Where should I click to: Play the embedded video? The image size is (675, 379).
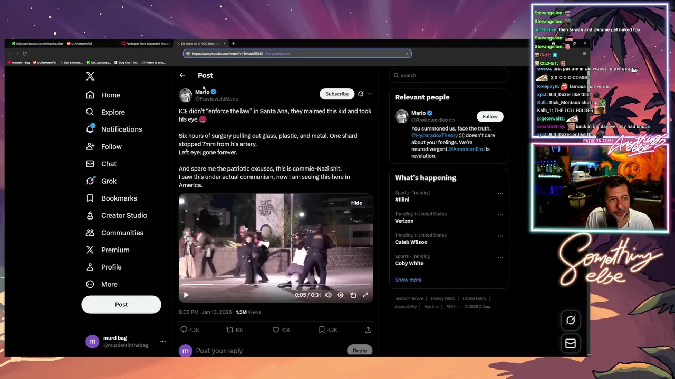[186, 295]
